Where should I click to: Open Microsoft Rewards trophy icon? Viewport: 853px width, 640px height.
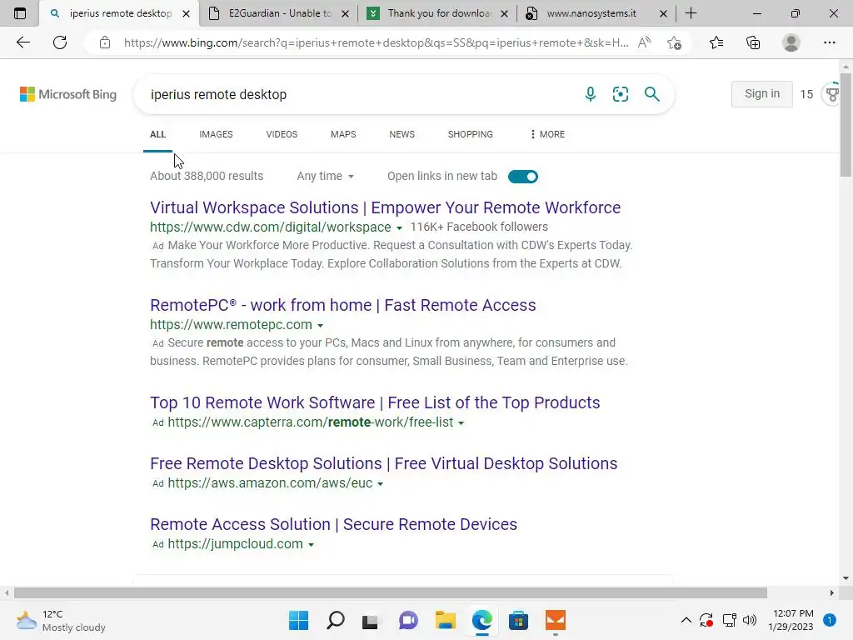click(832, 94)
